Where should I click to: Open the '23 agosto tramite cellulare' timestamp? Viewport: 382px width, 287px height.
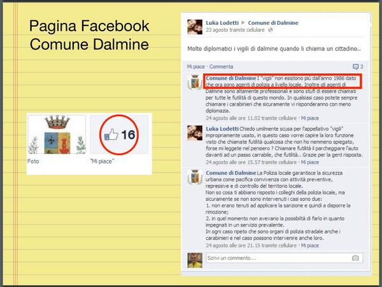click(235, 30)
